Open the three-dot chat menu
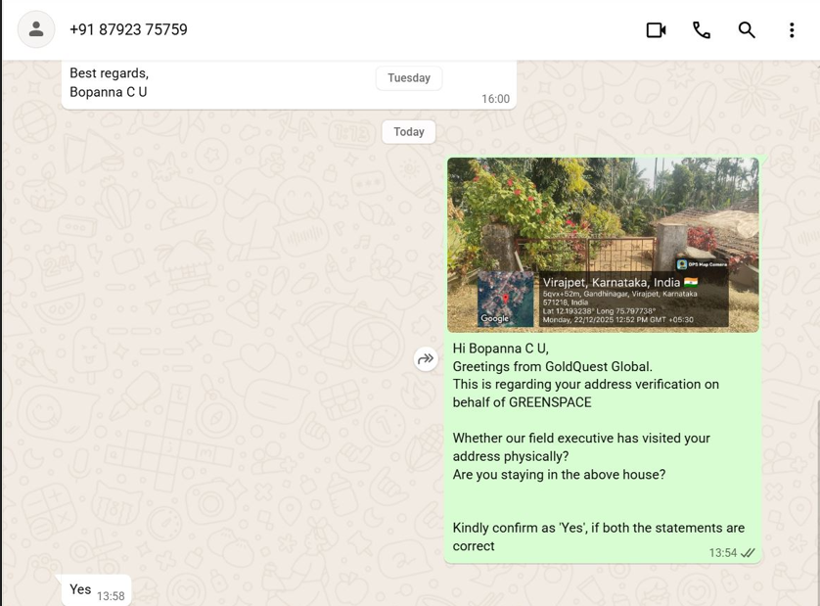 [x=792, y=30]
